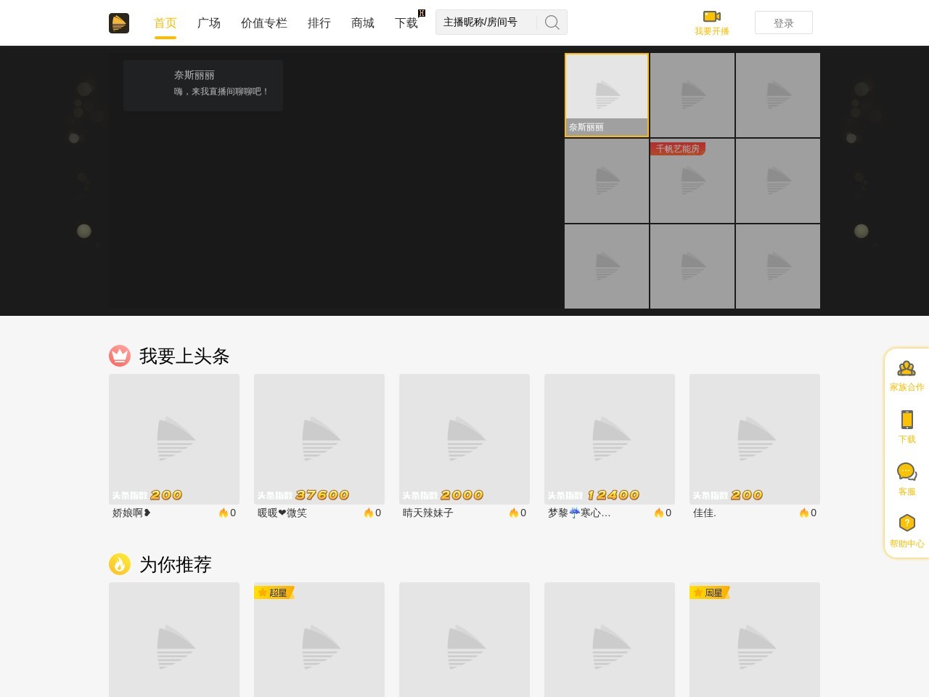Click 我要开播 link text
The width and height of the screenshot is (929, 697).
coord(712,31)
